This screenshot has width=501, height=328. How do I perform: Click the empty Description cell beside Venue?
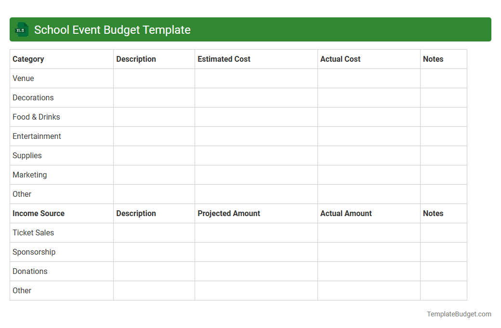pos(154,78)
